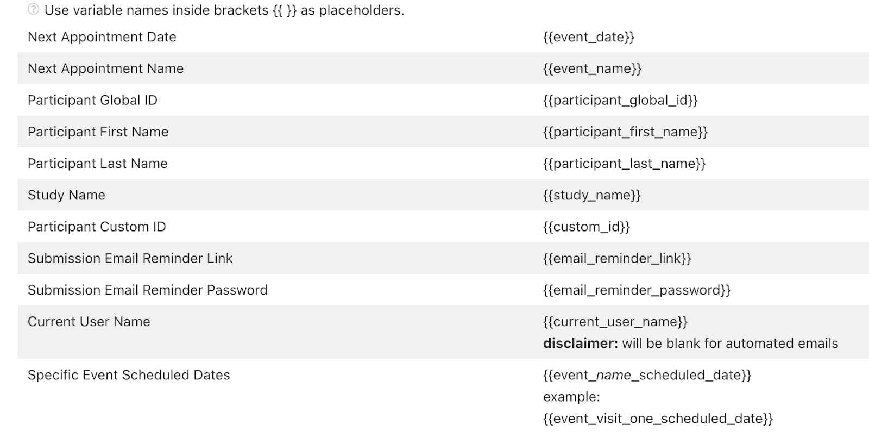Click the Study Name row label
The height and width of the screenshot is (437, 869).
(66, 195)
